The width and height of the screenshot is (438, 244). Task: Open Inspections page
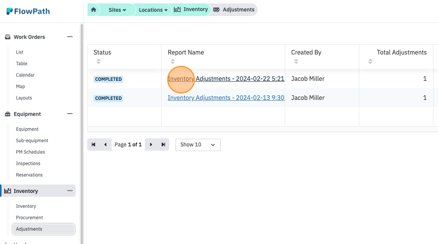click(28, 164)
